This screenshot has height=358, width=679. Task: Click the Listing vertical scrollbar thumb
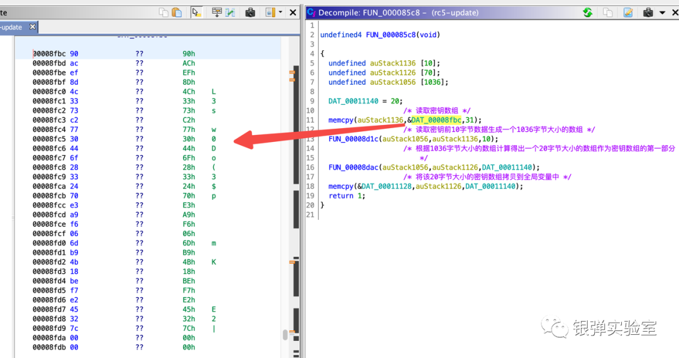coord(285,335)
